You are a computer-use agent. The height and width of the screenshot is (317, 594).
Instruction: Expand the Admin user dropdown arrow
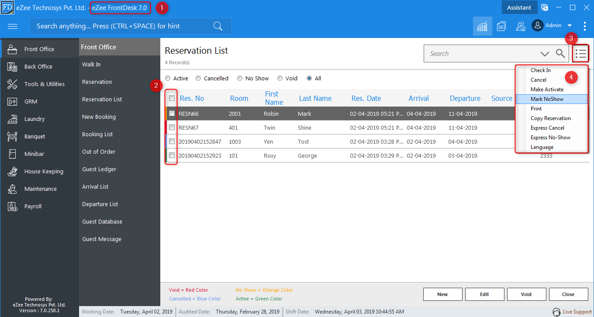point(570,26)
